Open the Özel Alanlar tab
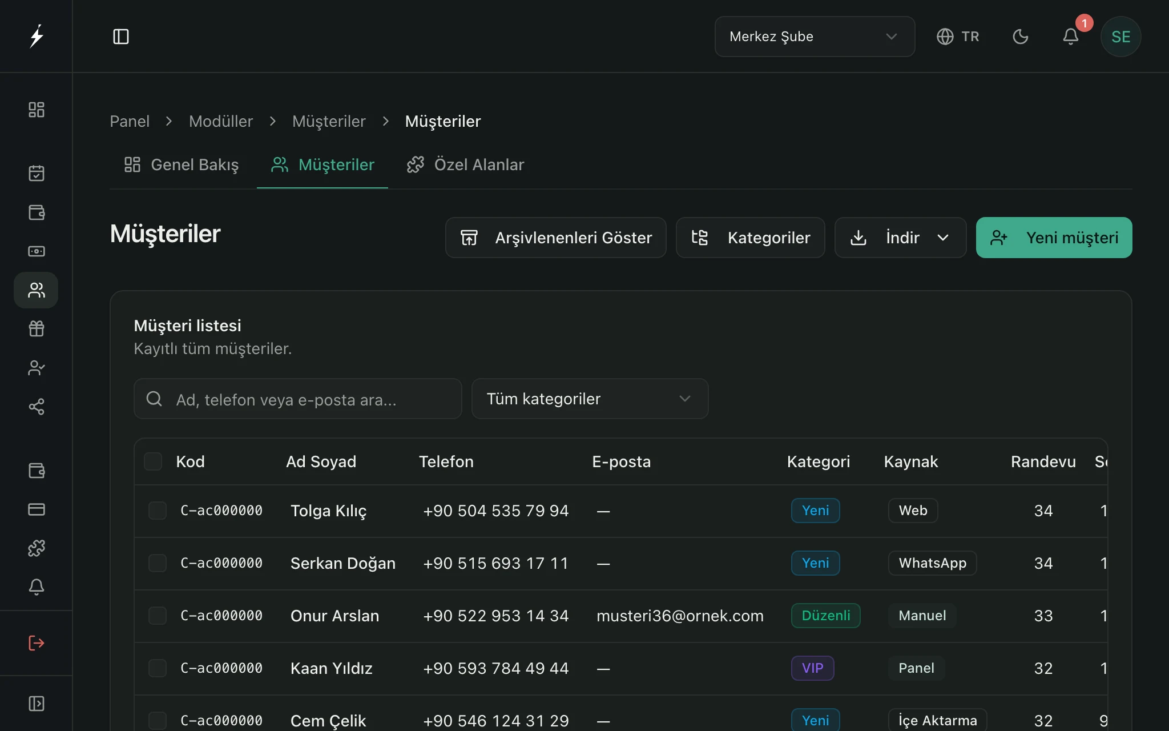Screen dimensions: 1169x731 tap(465, 164)
